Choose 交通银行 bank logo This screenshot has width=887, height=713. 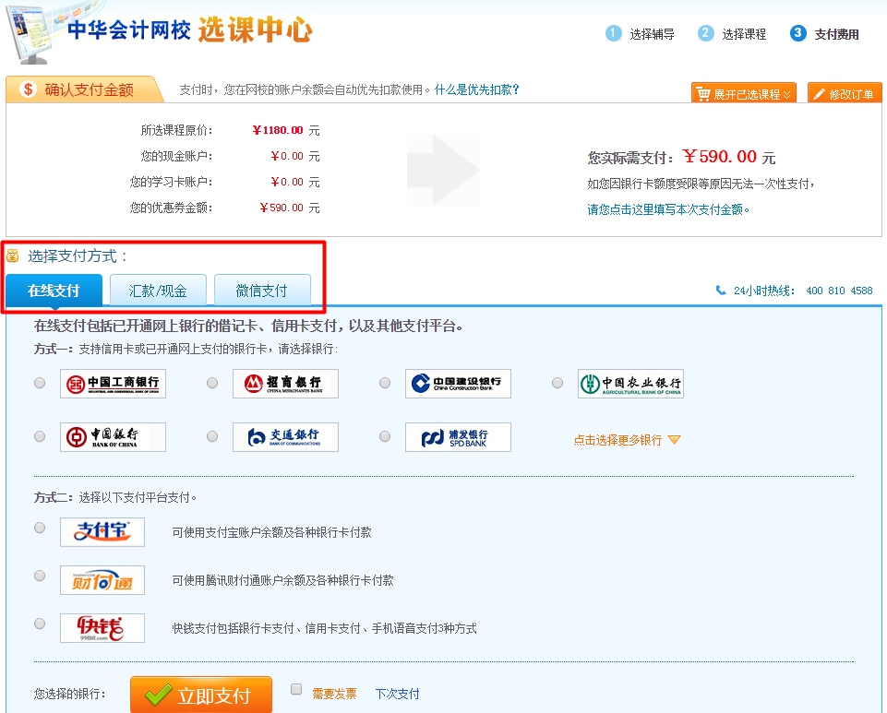[x=286, y=436]
